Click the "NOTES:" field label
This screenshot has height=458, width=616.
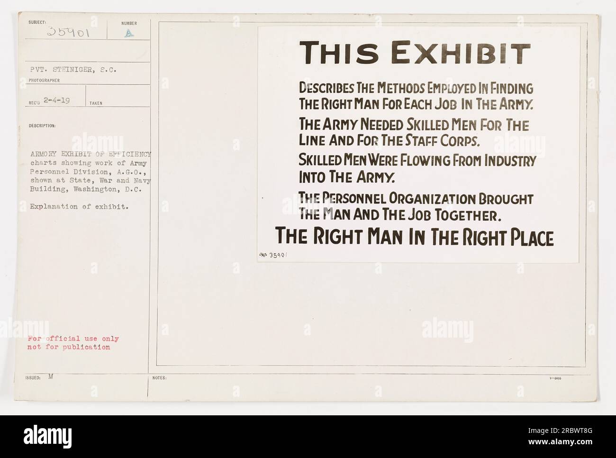pos(160,378)
